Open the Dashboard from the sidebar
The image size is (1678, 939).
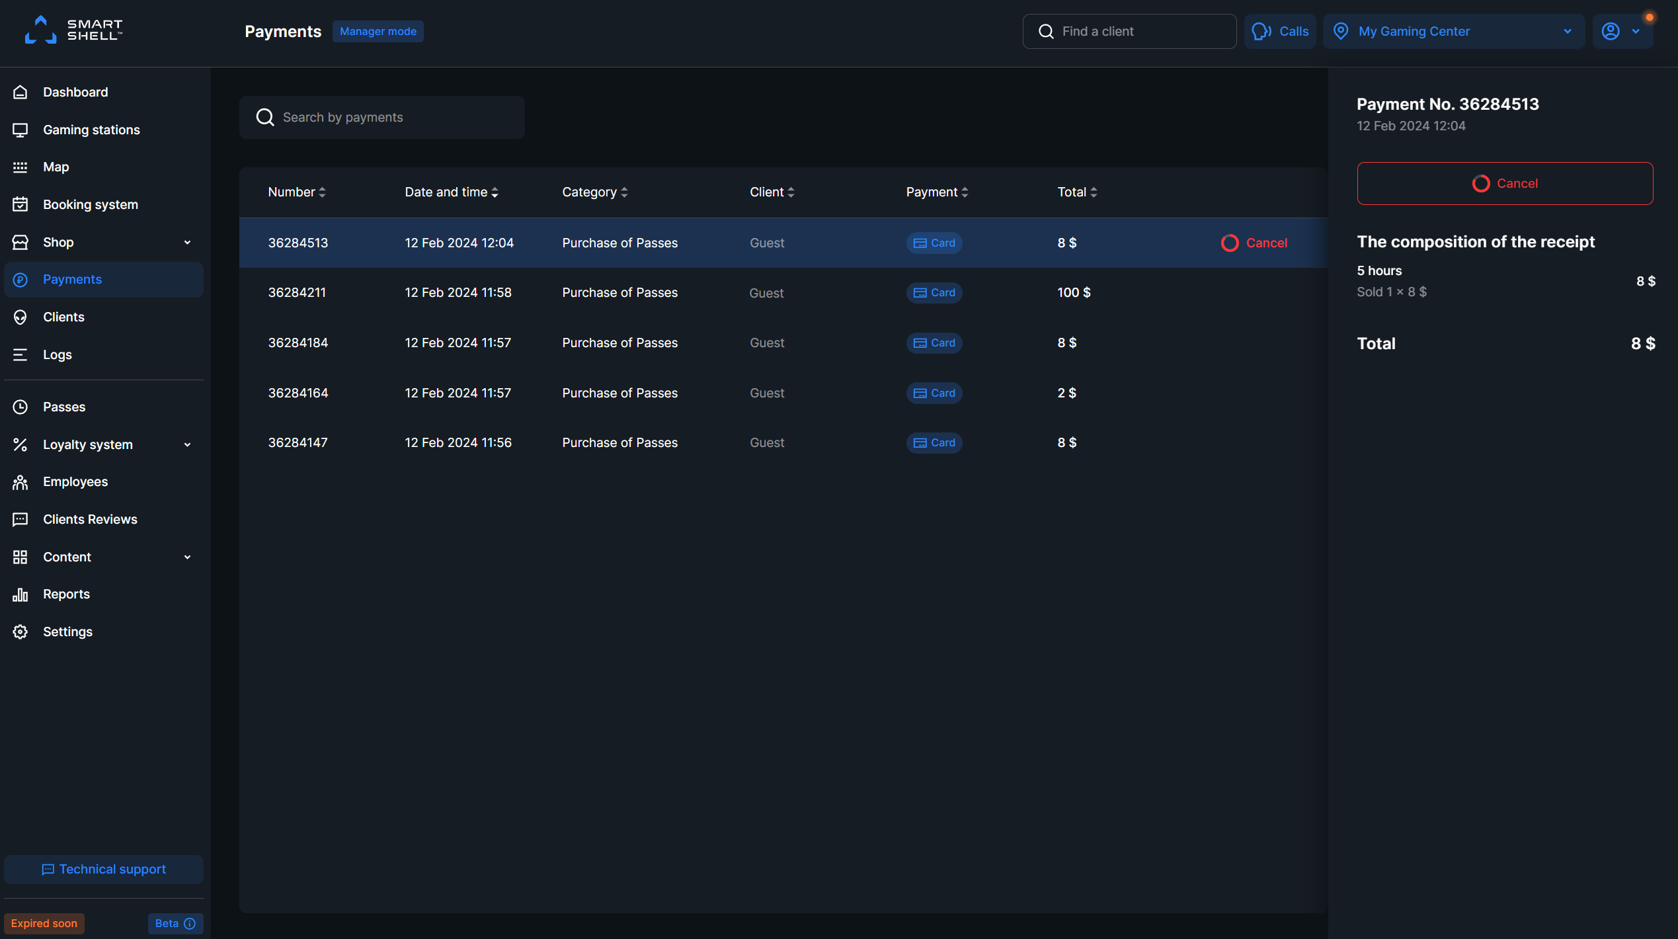pos(75,92)
